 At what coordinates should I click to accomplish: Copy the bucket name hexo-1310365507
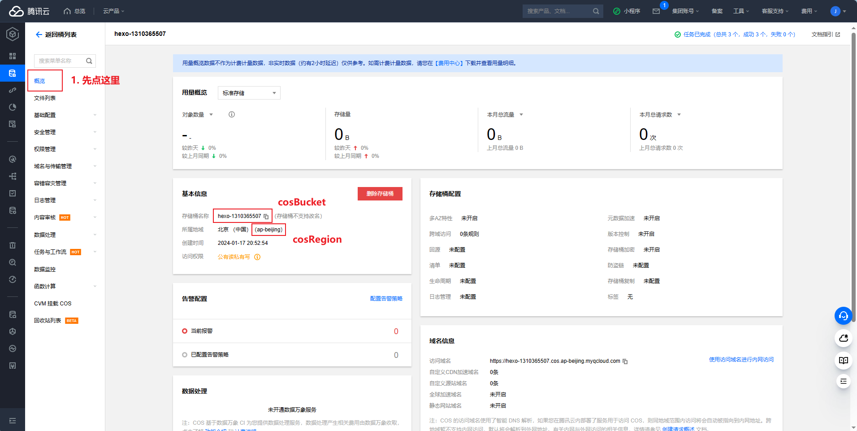click(266, 217)
